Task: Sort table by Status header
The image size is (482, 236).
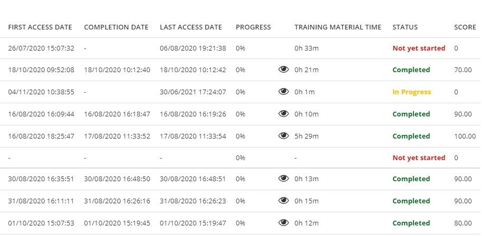Action: 405,27
